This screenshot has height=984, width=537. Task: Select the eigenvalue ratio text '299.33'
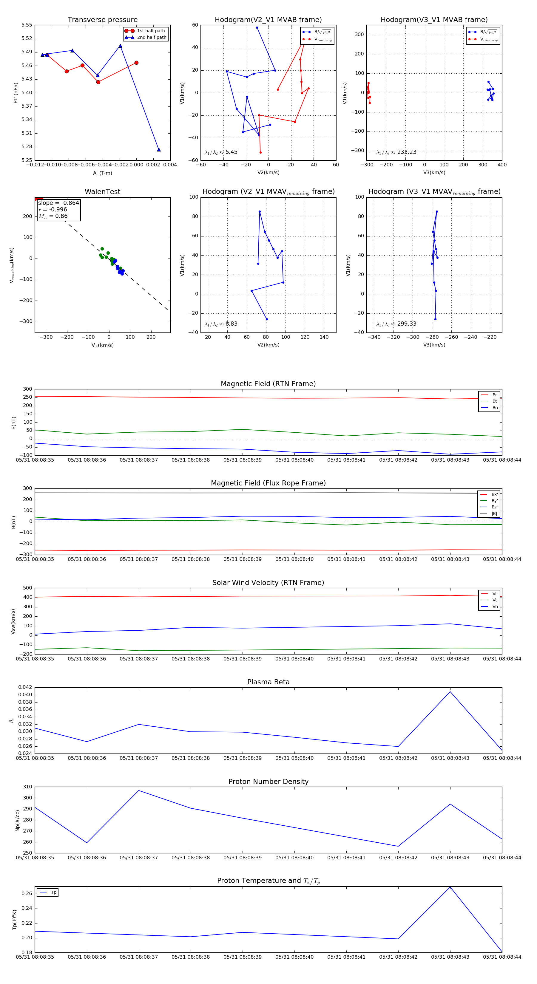coord(407,324)
